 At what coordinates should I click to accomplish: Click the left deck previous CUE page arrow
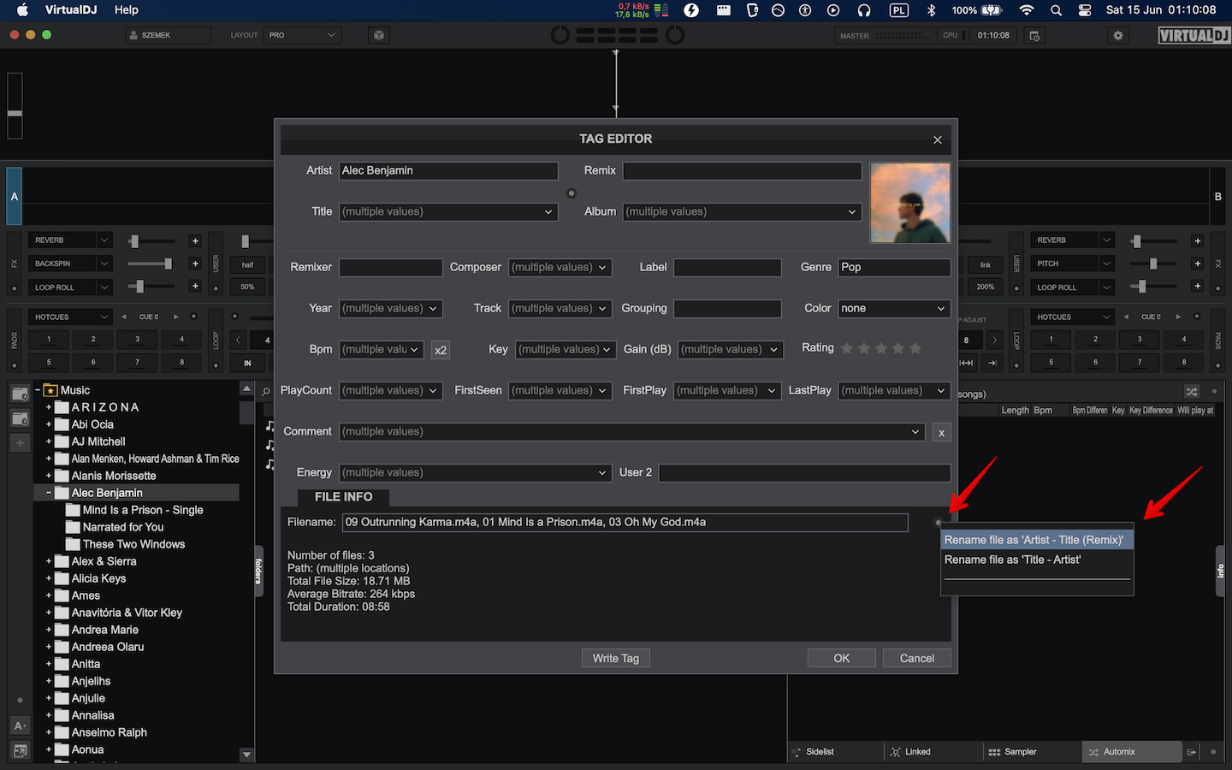[x=124, y=317]
